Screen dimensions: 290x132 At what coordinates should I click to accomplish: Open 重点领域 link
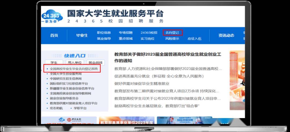126,39
